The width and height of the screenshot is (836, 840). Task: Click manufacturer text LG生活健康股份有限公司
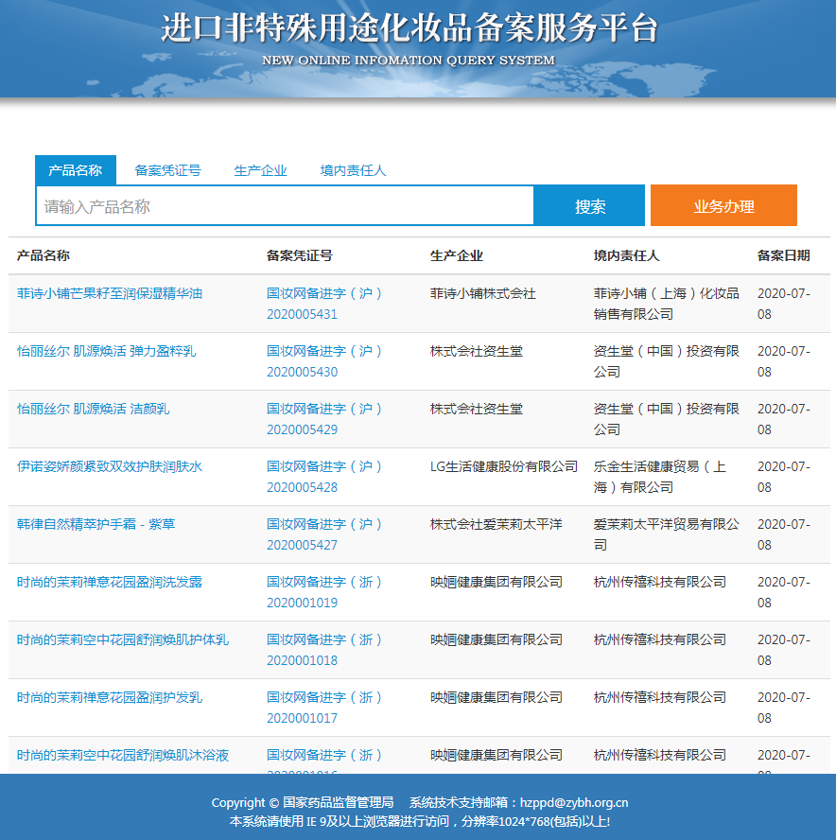(x=504, y=466)
